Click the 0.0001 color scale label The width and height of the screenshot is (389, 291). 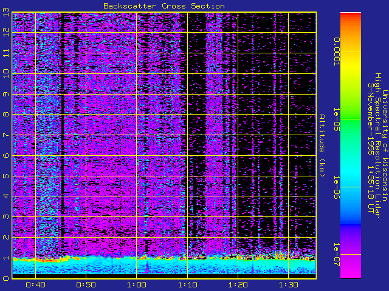(337, 52)
